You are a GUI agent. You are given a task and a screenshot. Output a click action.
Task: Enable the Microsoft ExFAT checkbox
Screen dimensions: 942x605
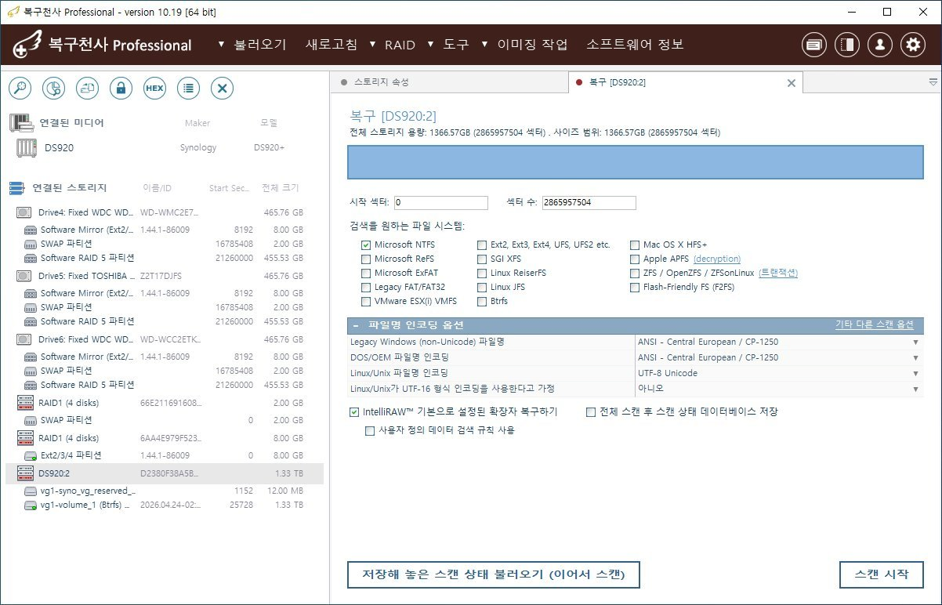[366, 273]
